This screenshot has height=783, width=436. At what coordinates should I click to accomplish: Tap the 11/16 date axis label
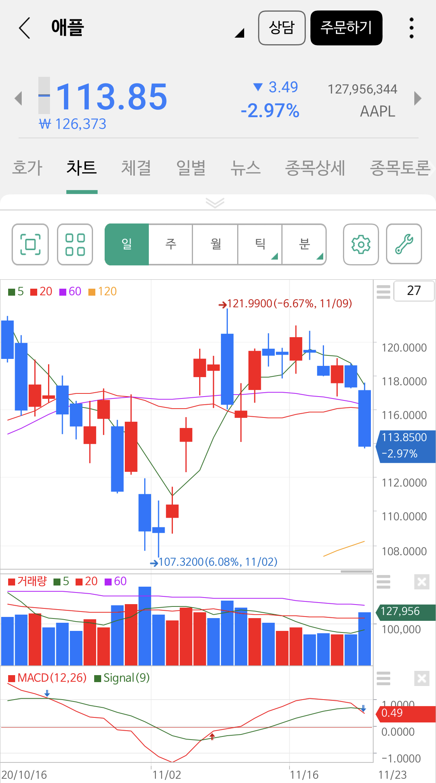(304, 775)
